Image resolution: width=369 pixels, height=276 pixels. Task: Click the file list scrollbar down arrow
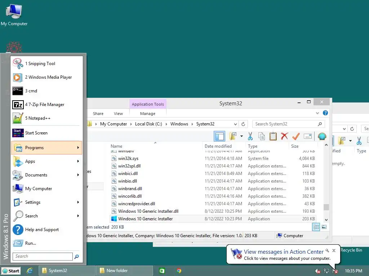(x=326, y=220)
